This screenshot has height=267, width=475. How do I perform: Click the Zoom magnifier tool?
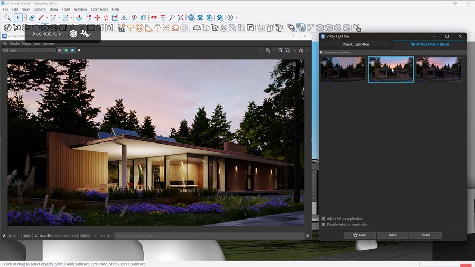point(172,18)
